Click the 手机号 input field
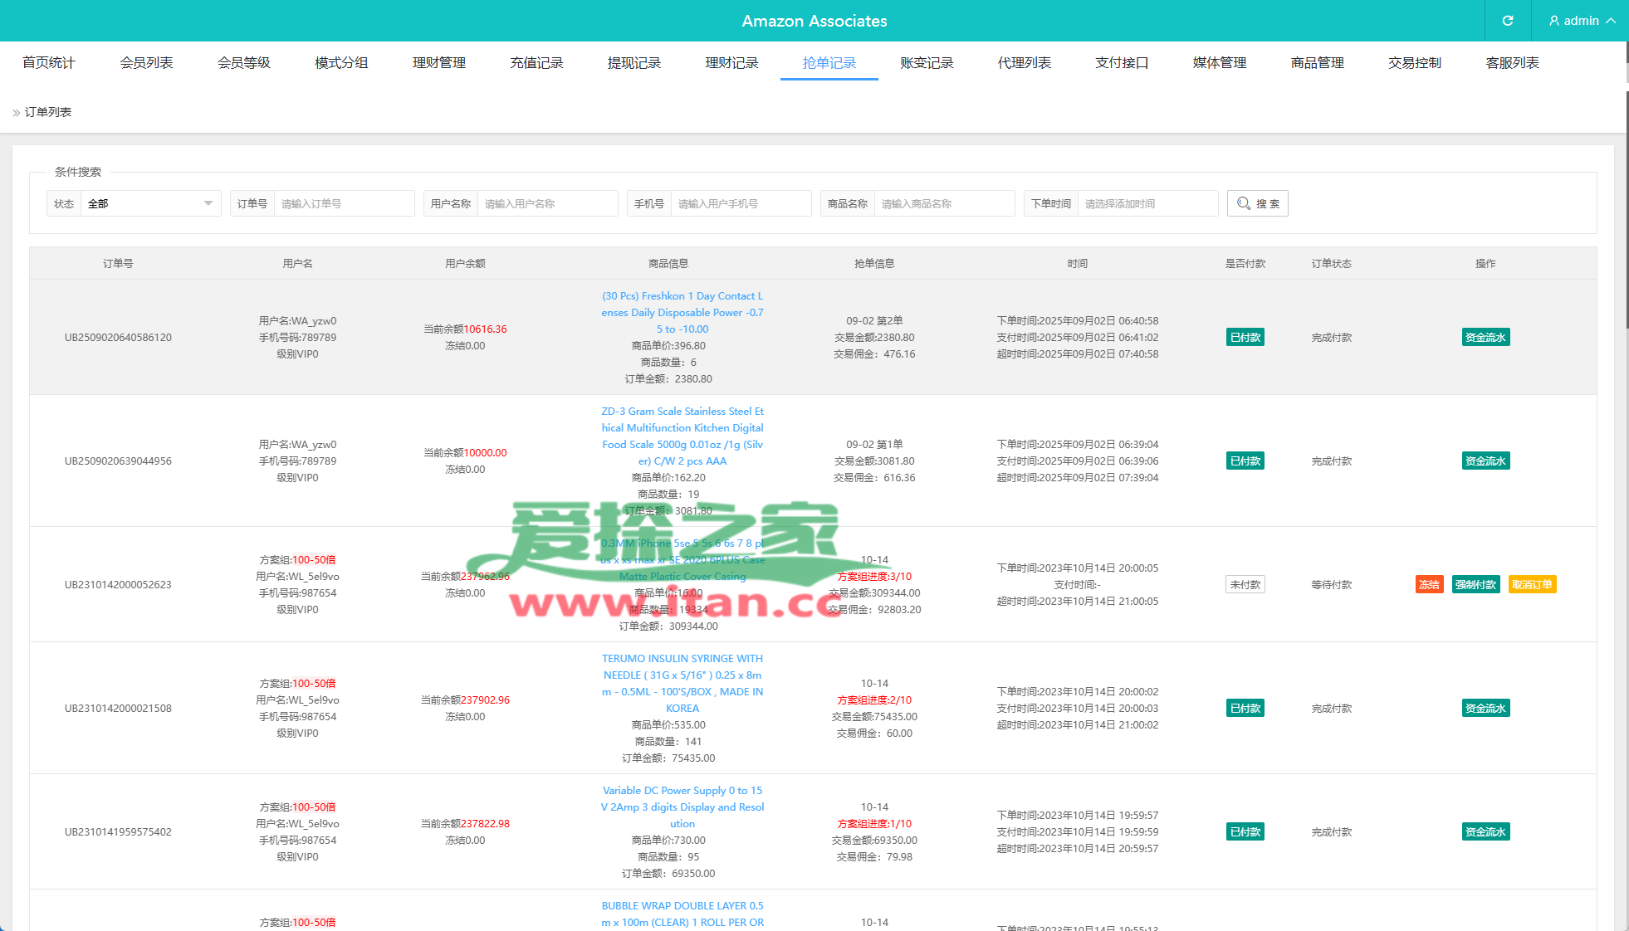Viewport: 1629px width, 931px height. pyautogui.click(x=741, y=203)
